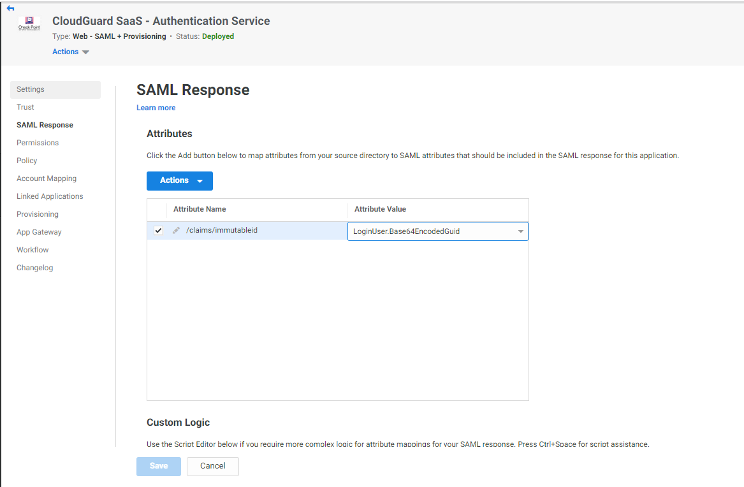This screenshot has width=744, height=487.
Task: Go to Provisioning settings
Action: 38,214
